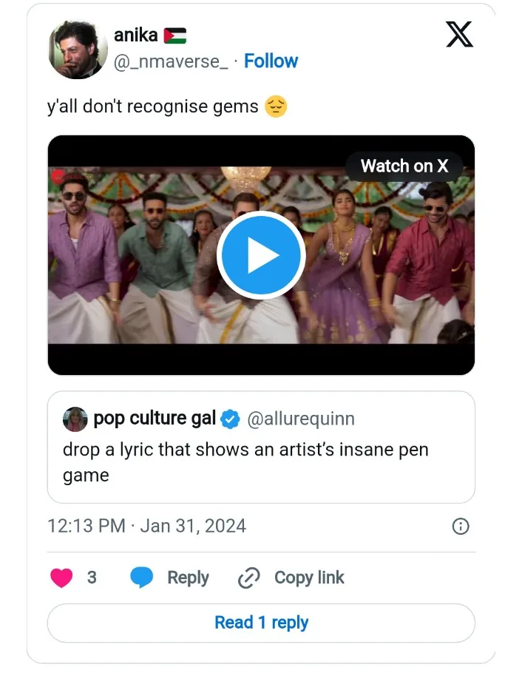The image size is (522, 676).
Task: Click the chain link copy icon
Action: click(x=249, y=578)
